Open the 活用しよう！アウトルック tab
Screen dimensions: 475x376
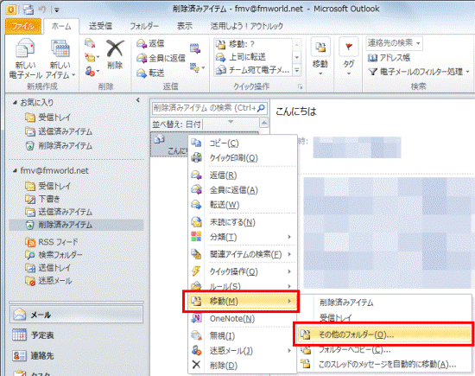[x=247, y=26]
